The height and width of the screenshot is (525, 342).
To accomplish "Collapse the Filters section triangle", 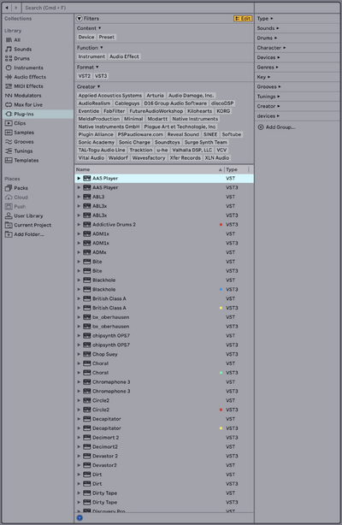I will (80, 19).
